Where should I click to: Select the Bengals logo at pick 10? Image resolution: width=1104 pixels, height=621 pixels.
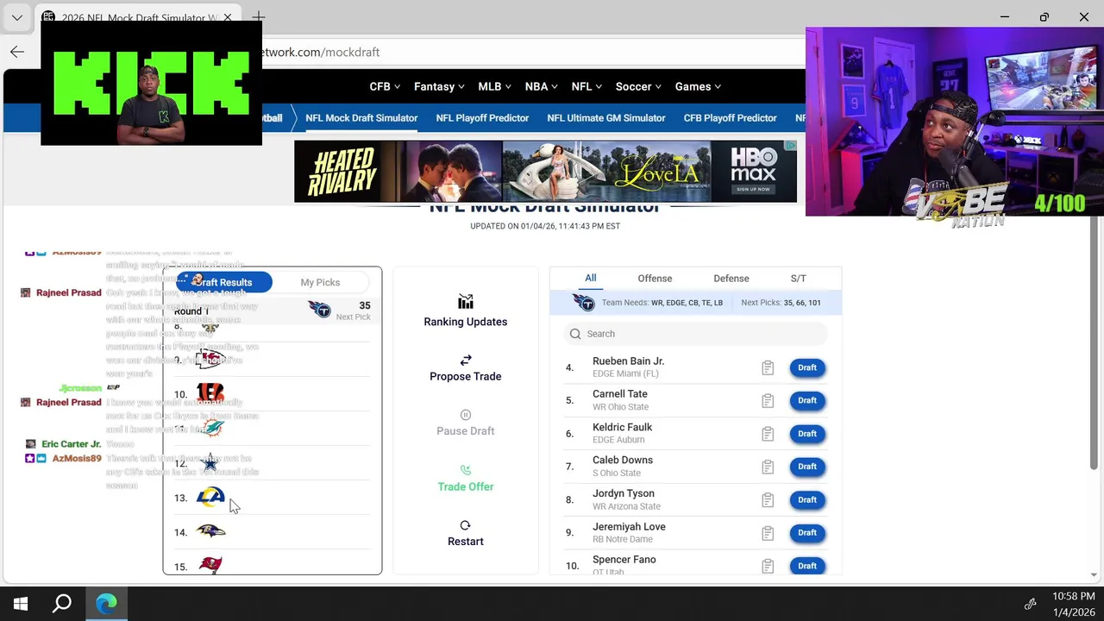coord(210,393)
